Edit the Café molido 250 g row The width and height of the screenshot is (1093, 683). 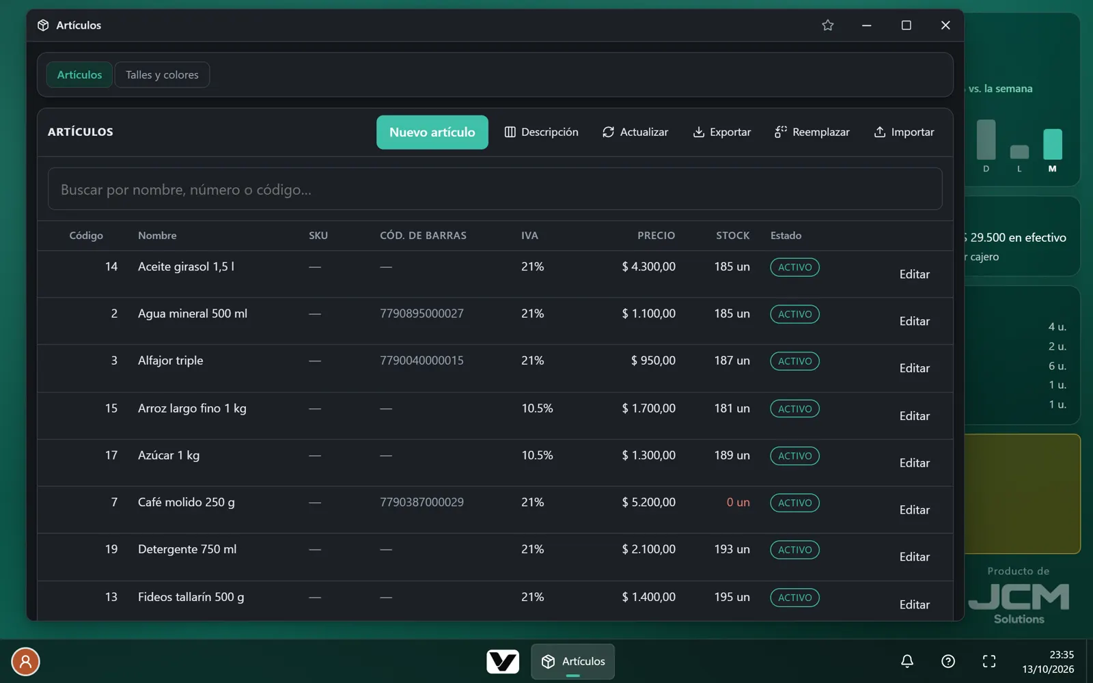click(x=914, y=511)
